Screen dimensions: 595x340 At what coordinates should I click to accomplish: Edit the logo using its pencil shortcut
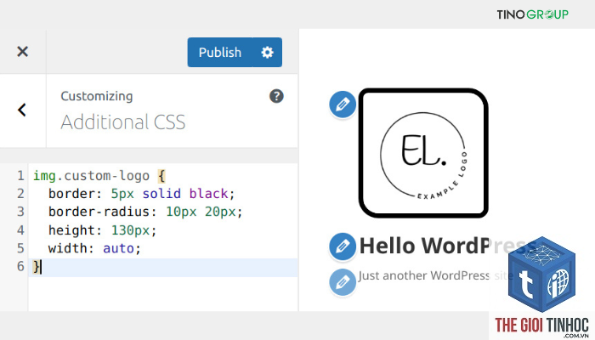click(x=343, y=105)
